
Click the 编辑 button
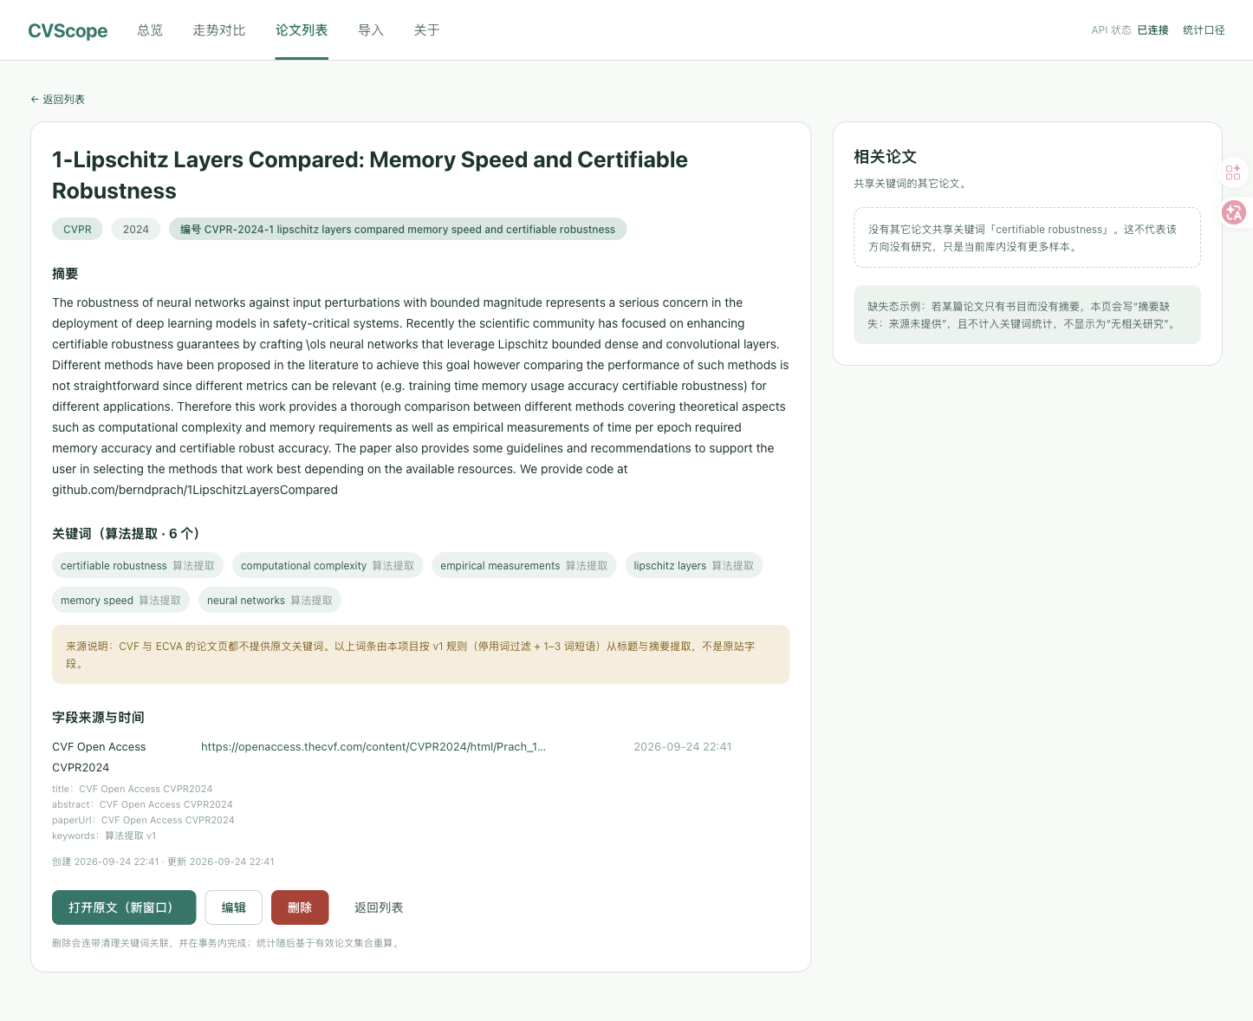(234, 907)
